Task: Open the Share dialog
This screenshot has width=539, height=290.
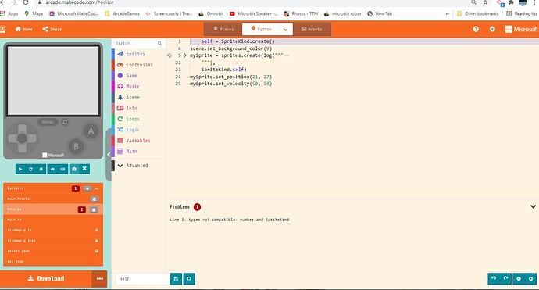Action: (52, 29)
